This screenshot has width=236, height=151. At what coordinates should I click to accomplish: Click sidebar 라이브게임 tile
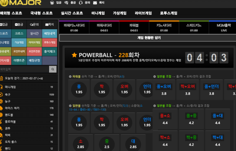(x=34, y=42)
